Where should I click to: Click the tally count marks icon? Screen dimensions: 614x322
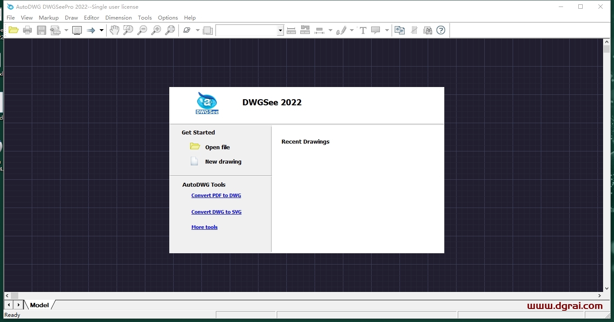tap(414, 30)
